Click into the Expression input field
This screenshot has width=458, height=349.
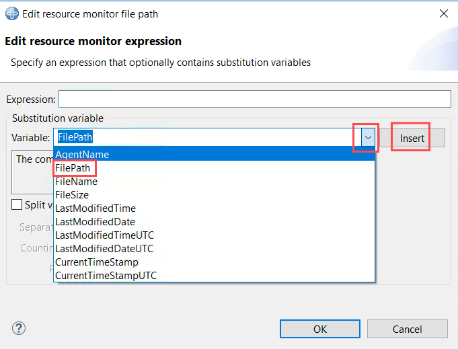[255, 99]
